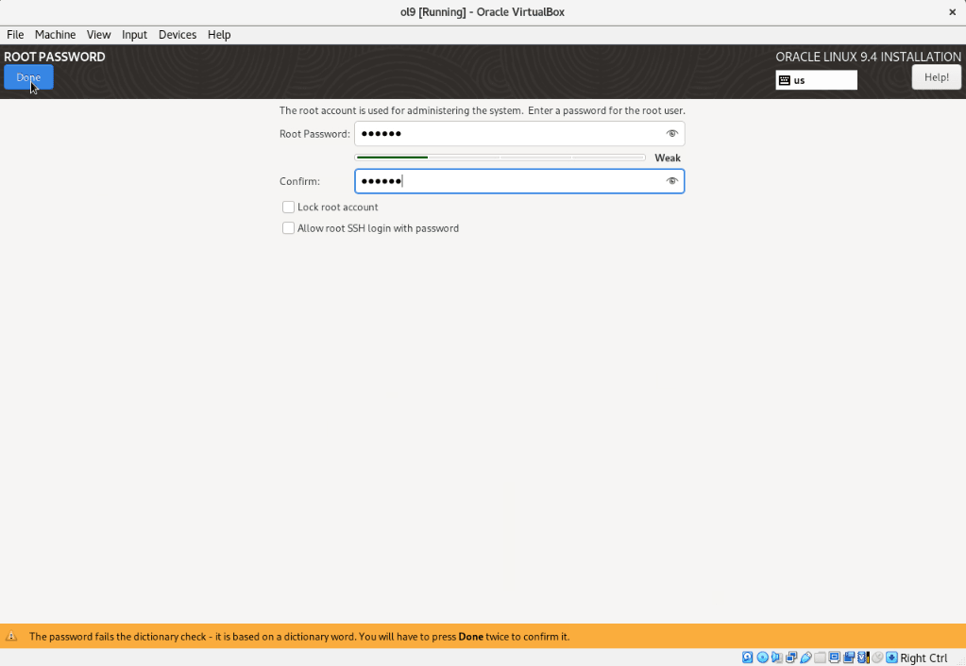The width and height of the screenshot is (966, 666).
Task: Click the password strength bar
Action: (500, 158)
